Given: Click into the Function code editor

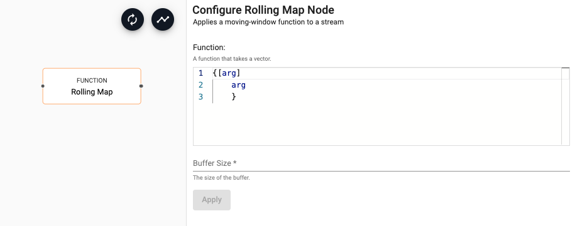Looking at the screenshot, I should [381, 106].
